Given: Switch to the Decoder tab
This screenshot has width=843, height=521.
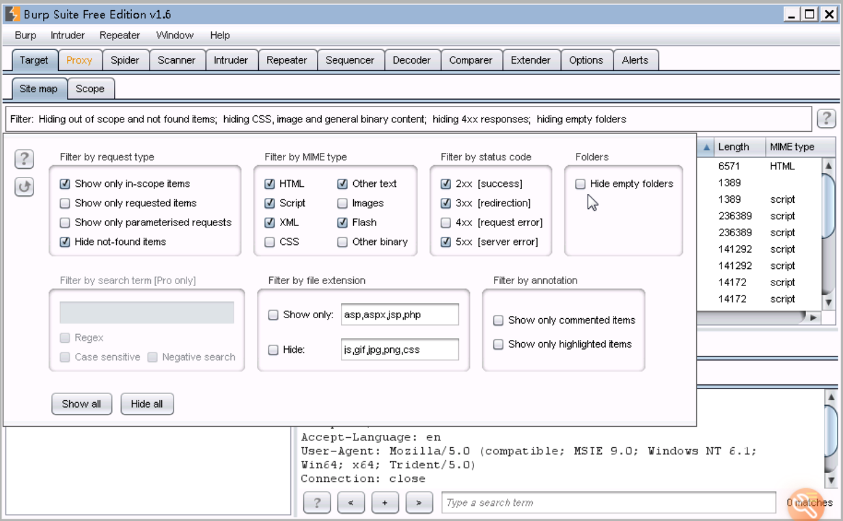Looking at the screenshot, I should click(412, 60).
